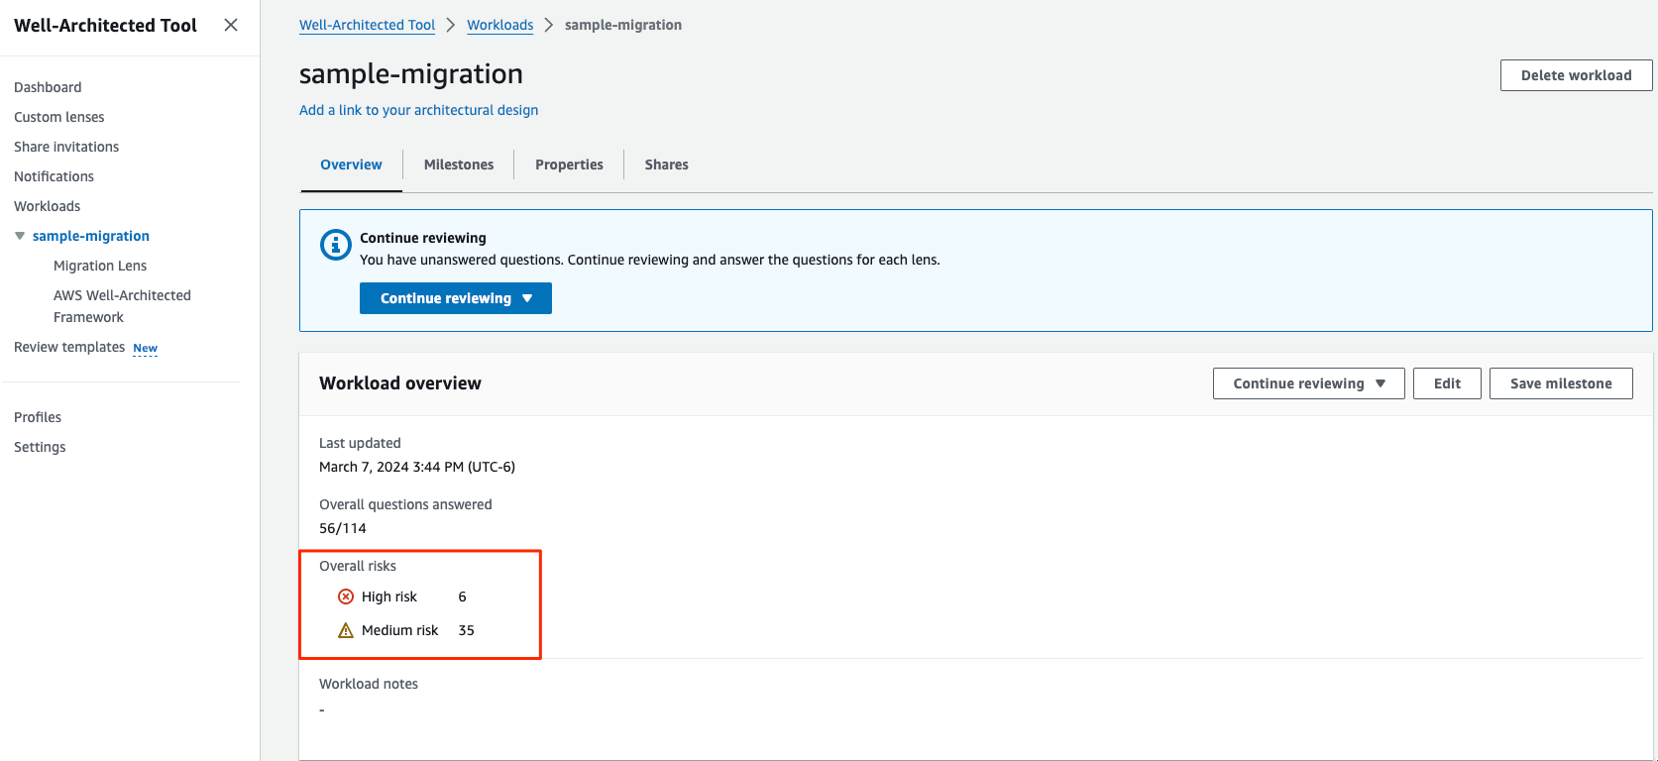Screen dimensions: 1658x761
Task: Click the Medium risk count 35
Action: (x=467, y=630)
